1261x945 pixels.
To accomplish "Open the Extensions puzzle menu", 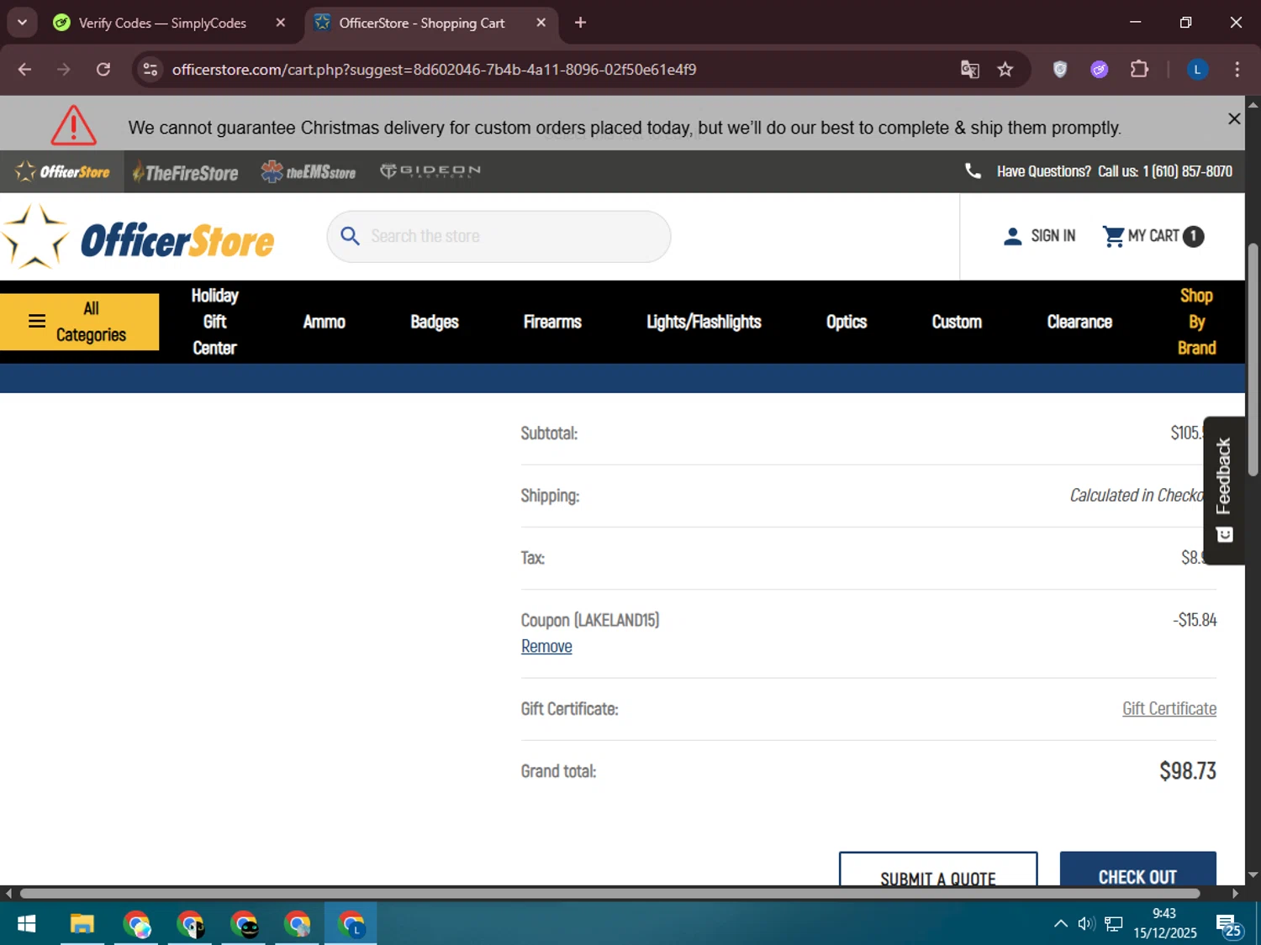I will [x=1139, y=70].
